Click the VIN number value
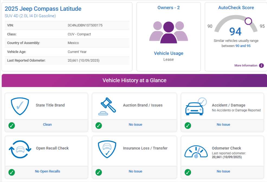Screen dimensions: 267x182 coord(85,25)
